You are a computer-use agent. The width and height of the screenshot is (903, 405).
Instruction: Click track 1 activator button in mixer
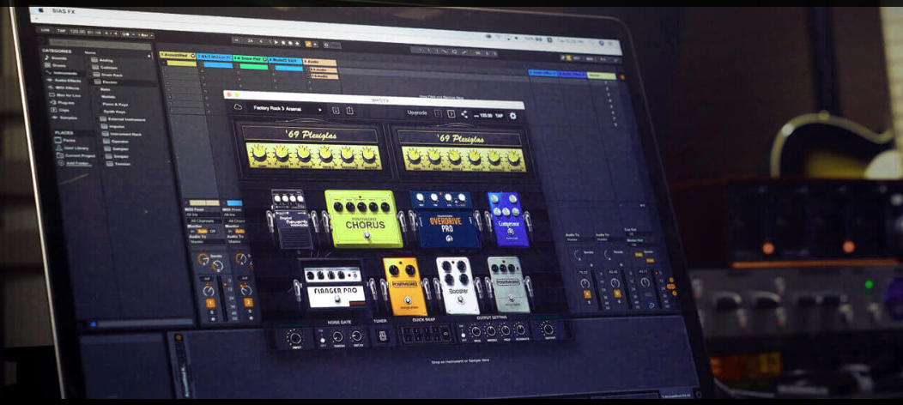pyautogui.click(x=210, y=303)
